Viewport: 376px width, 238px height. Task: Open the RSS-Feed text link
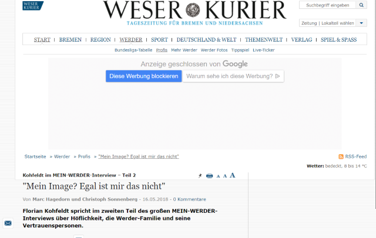point(356,157)
